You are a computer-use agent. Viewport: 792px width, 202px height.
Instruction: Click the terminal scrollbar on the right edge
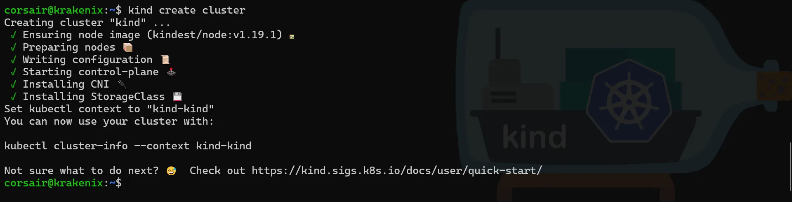pyautogui.click(x=790, y=166)
